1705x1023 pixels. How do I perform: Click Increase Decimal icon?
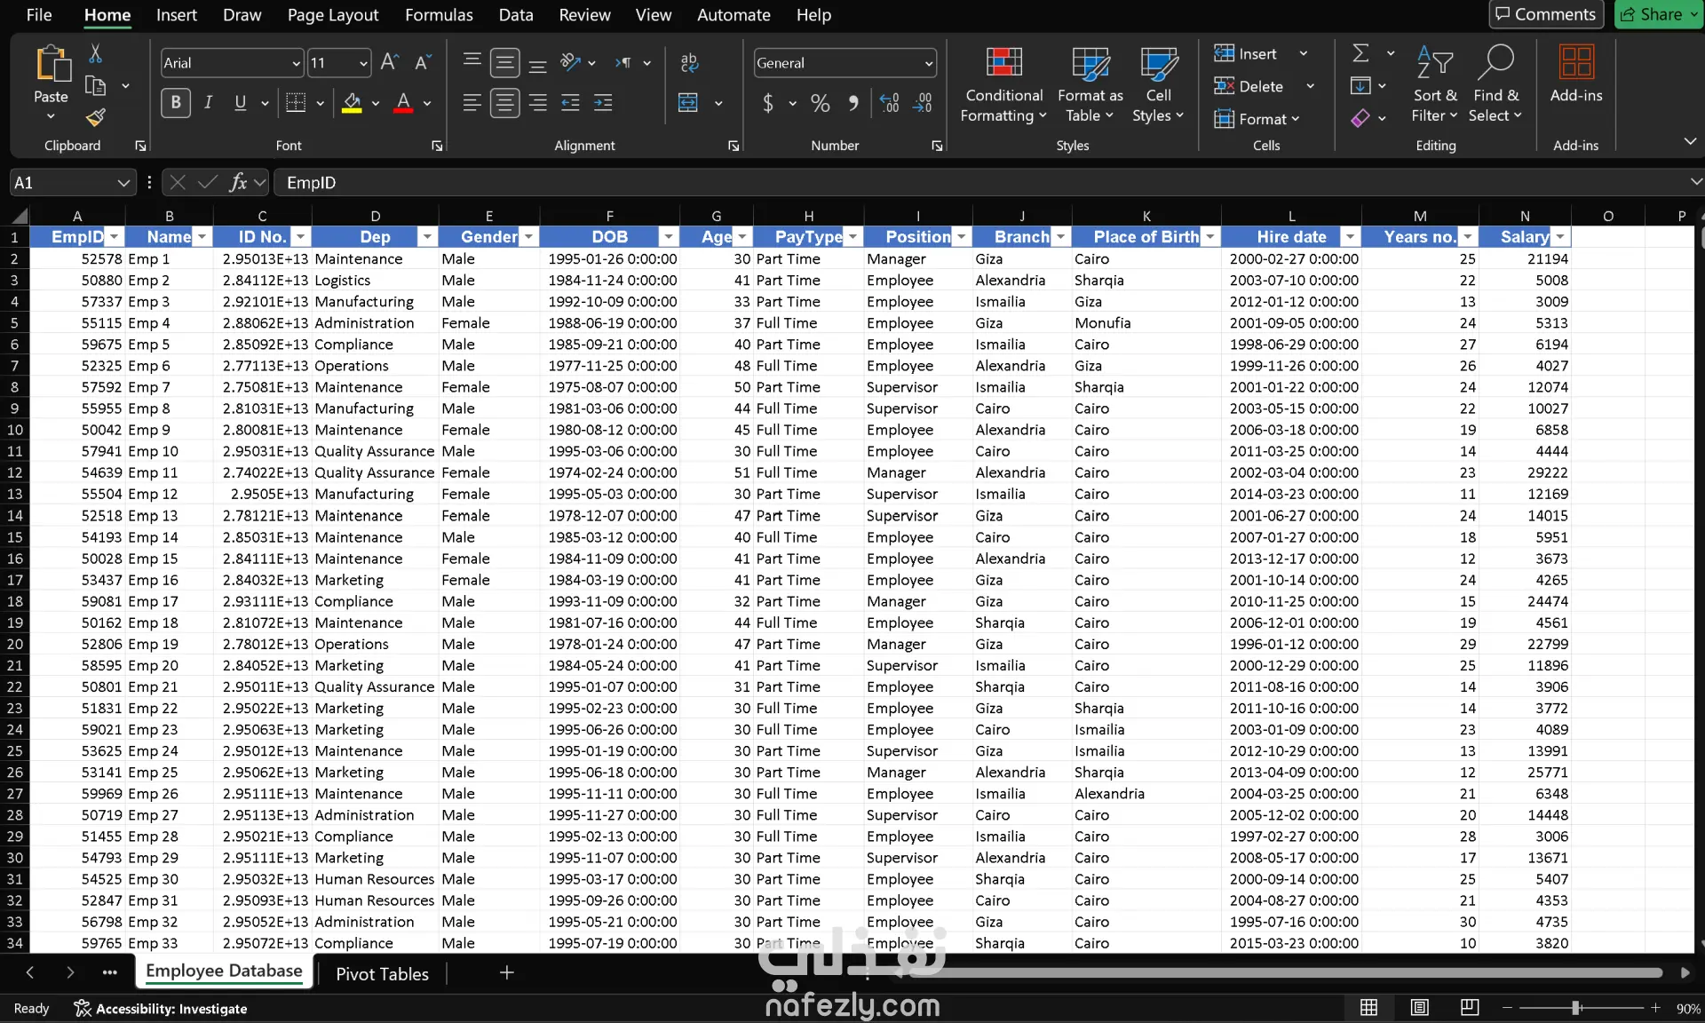(890, 103)
